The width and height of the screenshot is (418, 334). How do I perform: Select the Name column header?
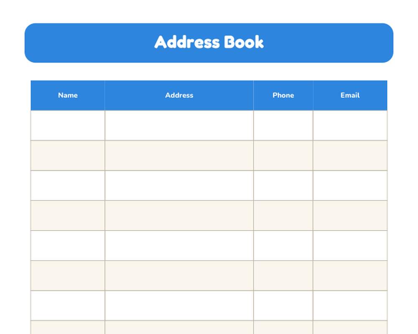click(68, 95)
